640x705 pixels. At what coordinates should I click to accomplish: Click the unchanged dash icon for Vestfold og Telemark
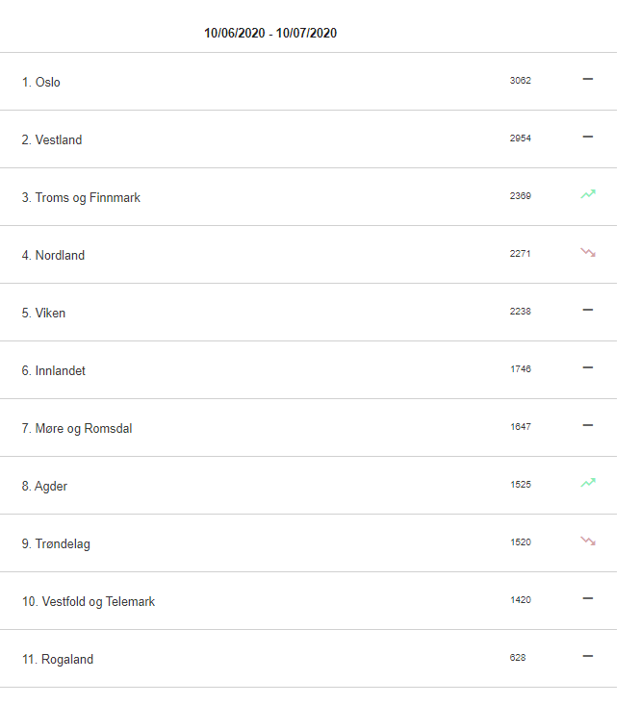(x=588, y=598)
